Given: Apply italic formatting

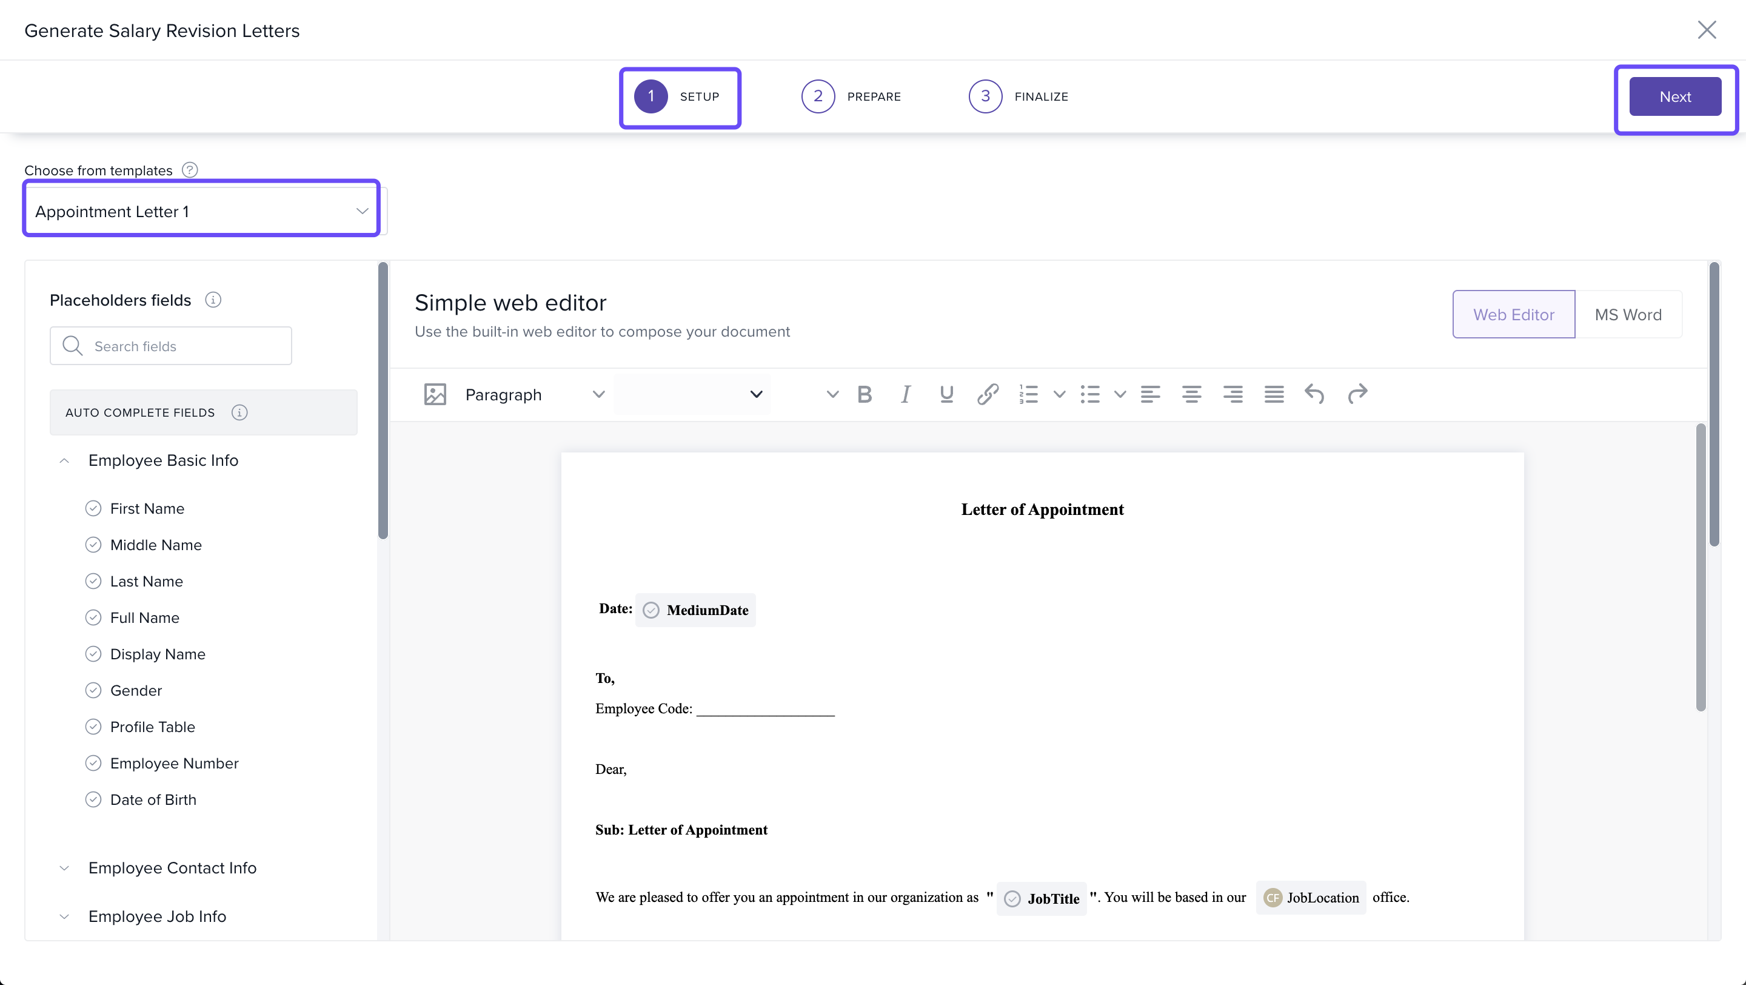Looking at the screenshot, I should 905,394.
